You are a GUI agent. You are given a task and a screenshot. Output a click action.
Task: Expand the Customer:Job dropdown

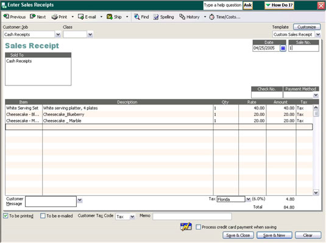[x=58, y=34]
